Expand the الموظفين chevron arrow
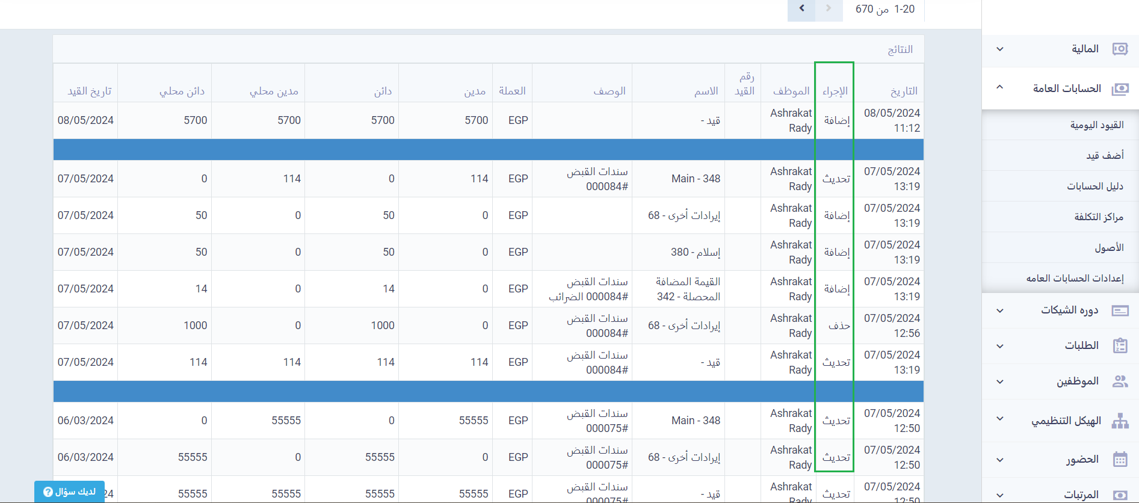1139x503 pixels. pyautogui.click(x=1000, y=381)
